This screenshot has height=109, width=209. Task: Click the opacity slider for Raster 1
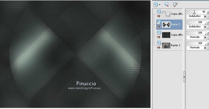(x=196, y=43)
